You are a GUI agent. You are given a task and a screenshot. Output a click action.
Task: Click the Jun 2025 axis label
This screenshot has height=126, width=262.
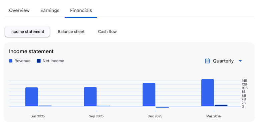38,116
